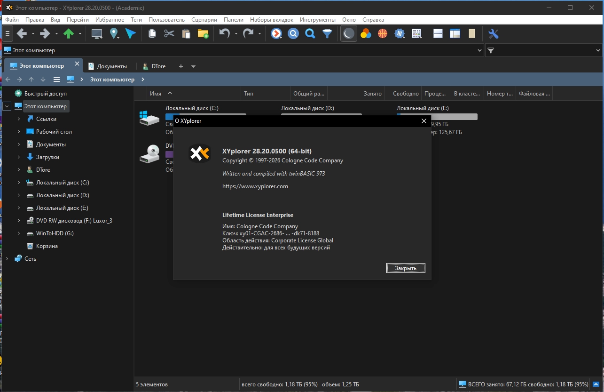The image size is (604, 392).
Task: Click the blue funnel filter icon in the toolbar
Action: pyautogui.click(x=327, y=34)
